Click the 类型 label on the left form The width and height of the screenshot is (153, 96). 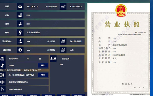[x=7, y=24]
